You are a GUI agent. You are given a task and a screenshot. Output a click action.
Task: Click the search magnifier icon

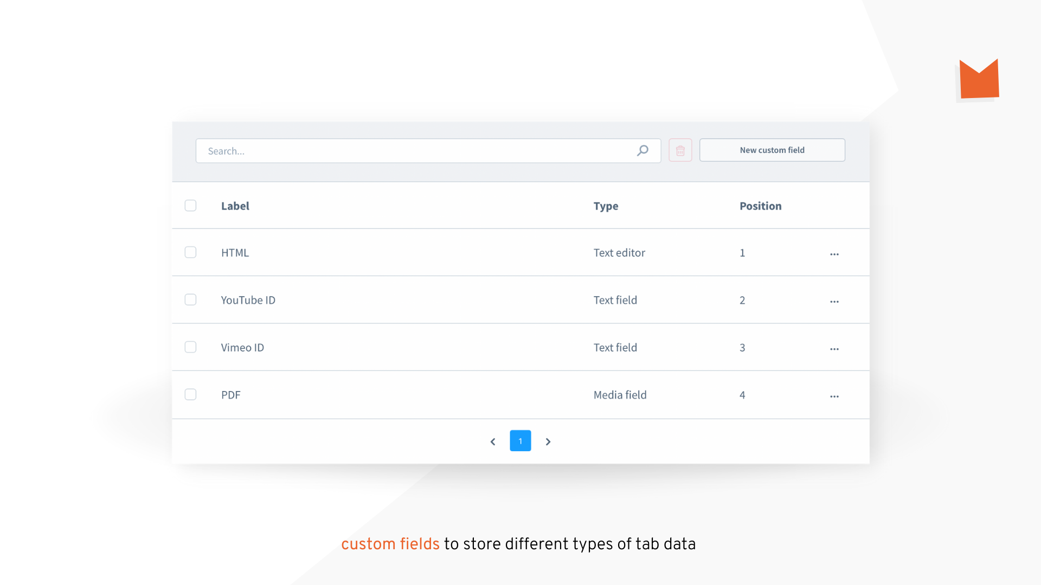642,151
